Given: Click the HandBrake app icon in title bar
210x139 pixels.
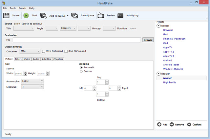Looking at the screenshot, I should [x=4, y=3].
